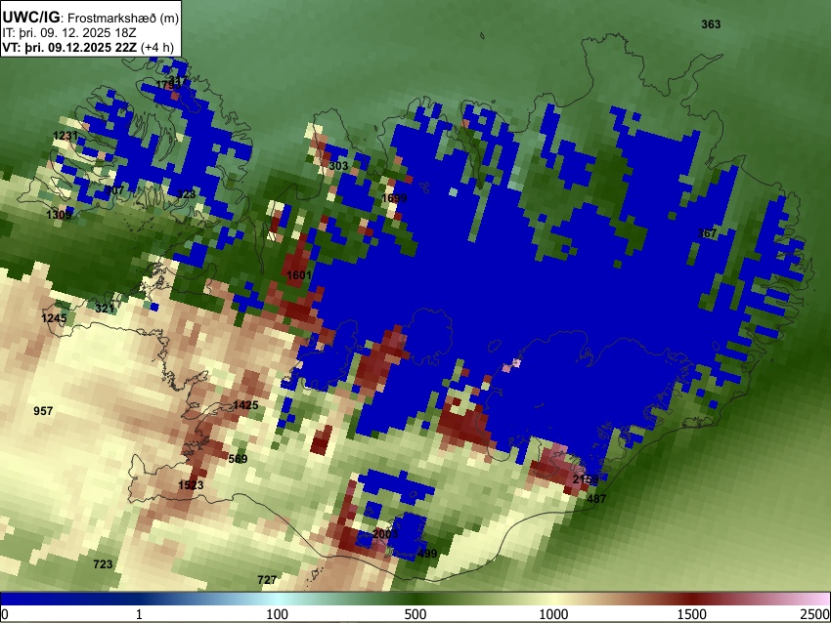This screenshot has width=831, height=623.
Task: Select the map value 323
Action: pyautogui.click(x=186, y=194)
